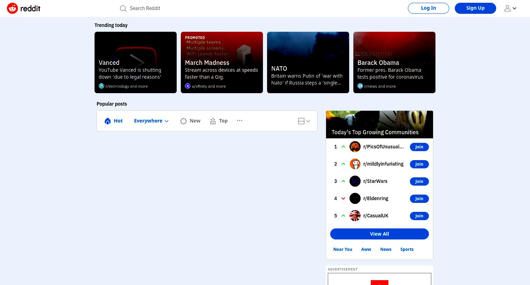Select the Top sort tab
530x285 pixels.
[219, 121]
